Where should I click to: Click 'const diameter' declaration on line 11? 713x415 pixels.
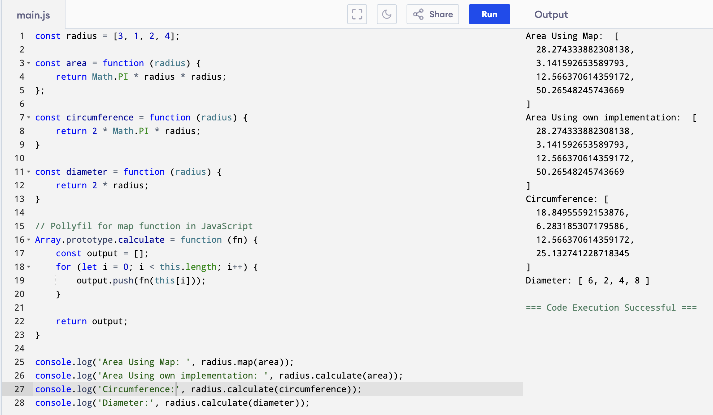click(71, 172)
